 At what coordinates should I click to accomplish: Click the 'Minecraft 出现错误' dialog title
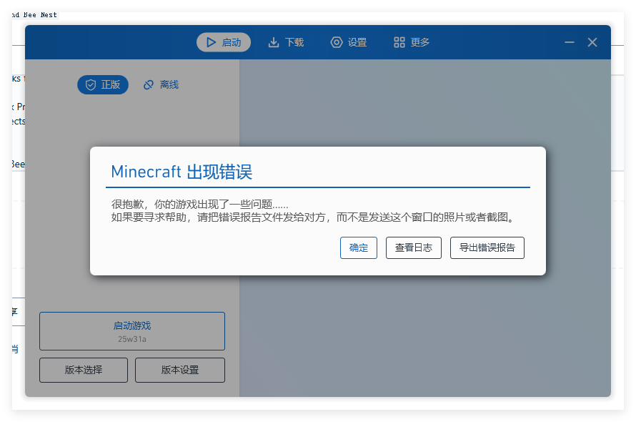click(182, 172)
